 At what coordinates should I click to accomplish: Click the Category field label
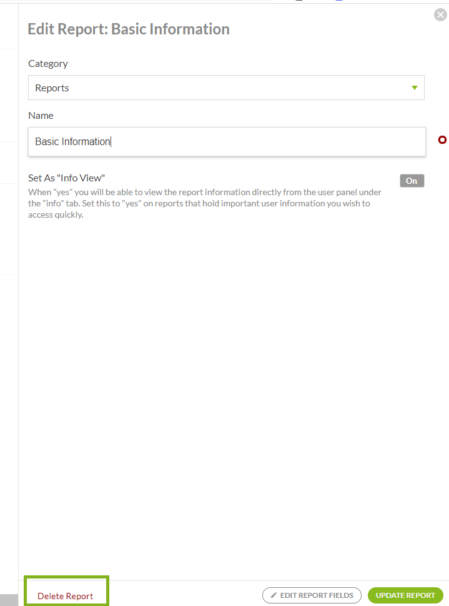48,64
